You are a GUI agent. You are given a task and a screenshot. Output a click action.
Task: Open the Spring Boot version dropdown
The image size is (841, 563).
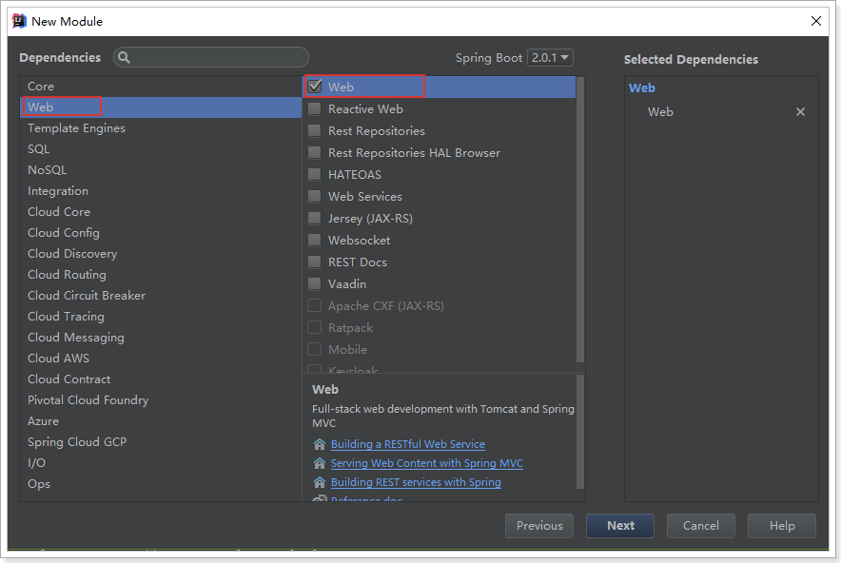[550, 57]
